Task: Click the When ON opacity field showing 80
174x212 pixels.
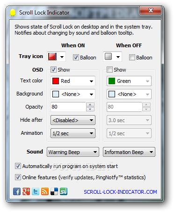Action: point(68,107)
